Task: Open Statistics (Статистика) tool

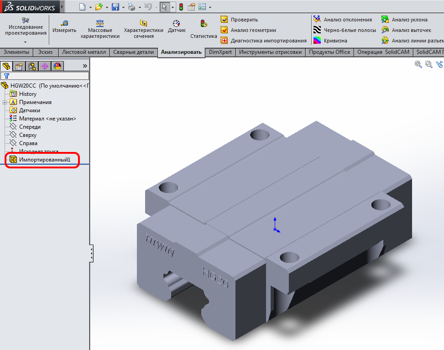Action: click(x=204, y=30)
